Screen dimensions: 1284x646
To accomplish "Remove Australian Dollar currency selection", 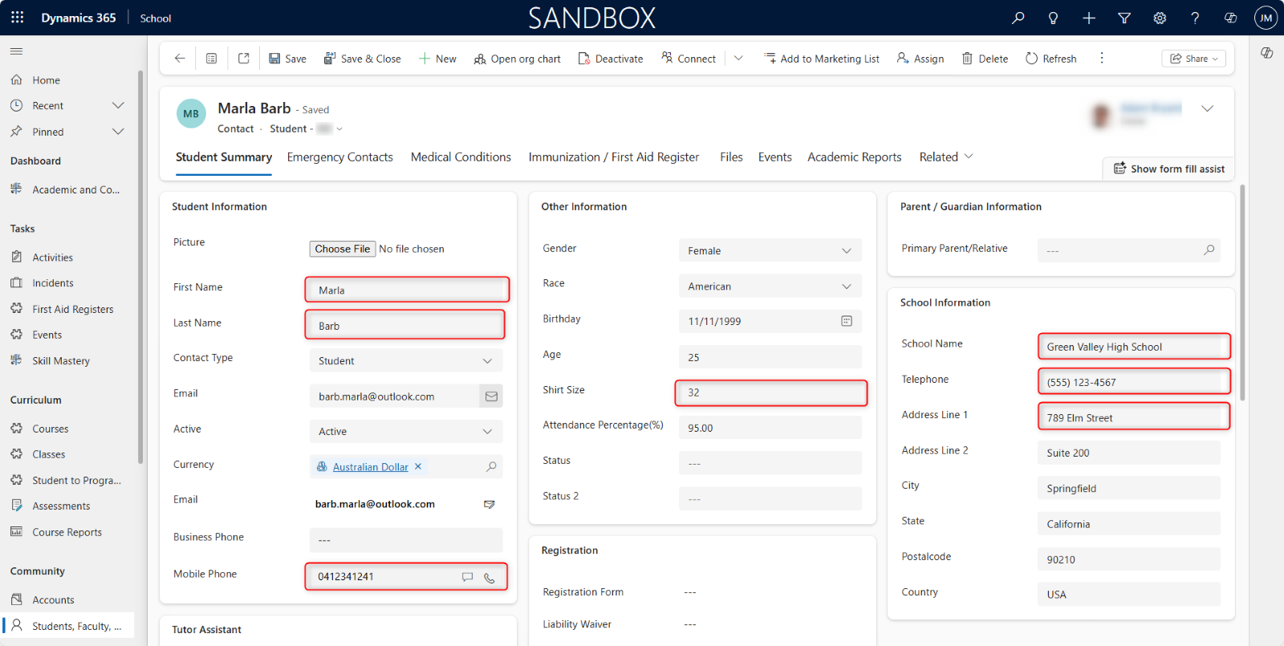I will click(x=418, y=466).
